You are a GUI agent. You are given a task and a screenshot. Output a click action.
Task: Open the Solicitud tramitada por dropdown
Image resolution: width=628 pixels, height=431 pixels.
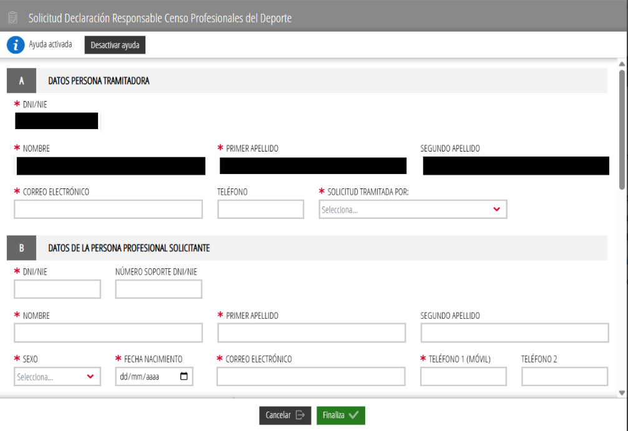[x=413, y=210]
